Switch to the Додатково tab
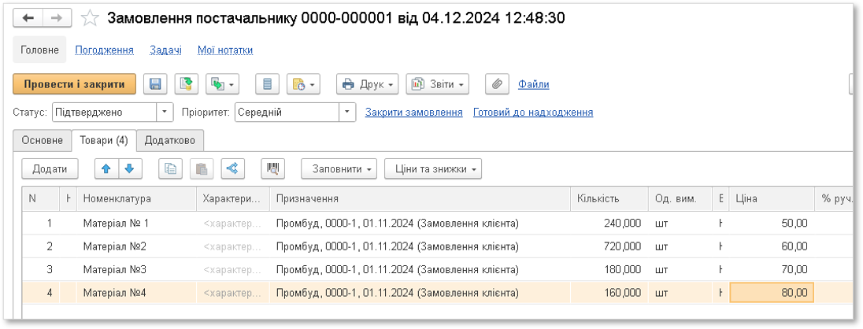 click(x=170, y=140)
